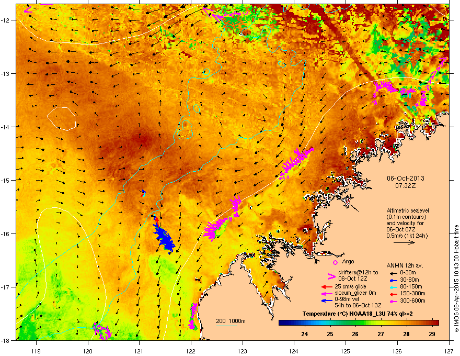Viewport: 460px width, 356px height.
Task: Click the colorbar tick label 29
Action: click(432, 333)
